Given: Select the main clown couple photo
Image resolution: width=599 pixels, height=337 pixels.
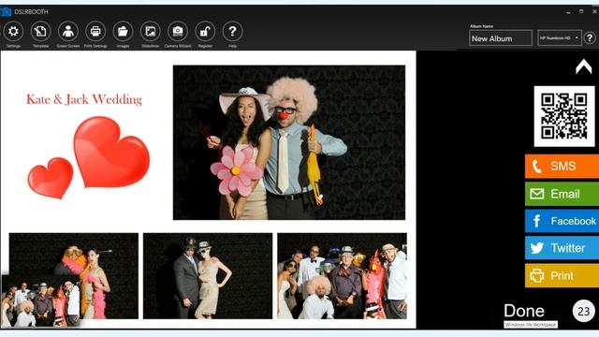Looking at the screenshot, I should coord(289,142).
